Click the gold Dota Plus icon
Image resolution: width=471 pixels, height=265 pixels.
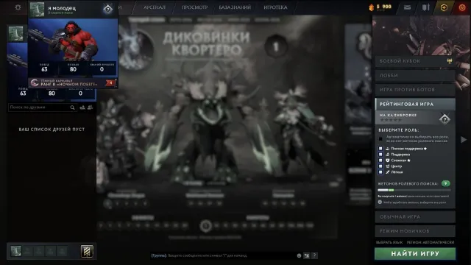click(444, 7)
